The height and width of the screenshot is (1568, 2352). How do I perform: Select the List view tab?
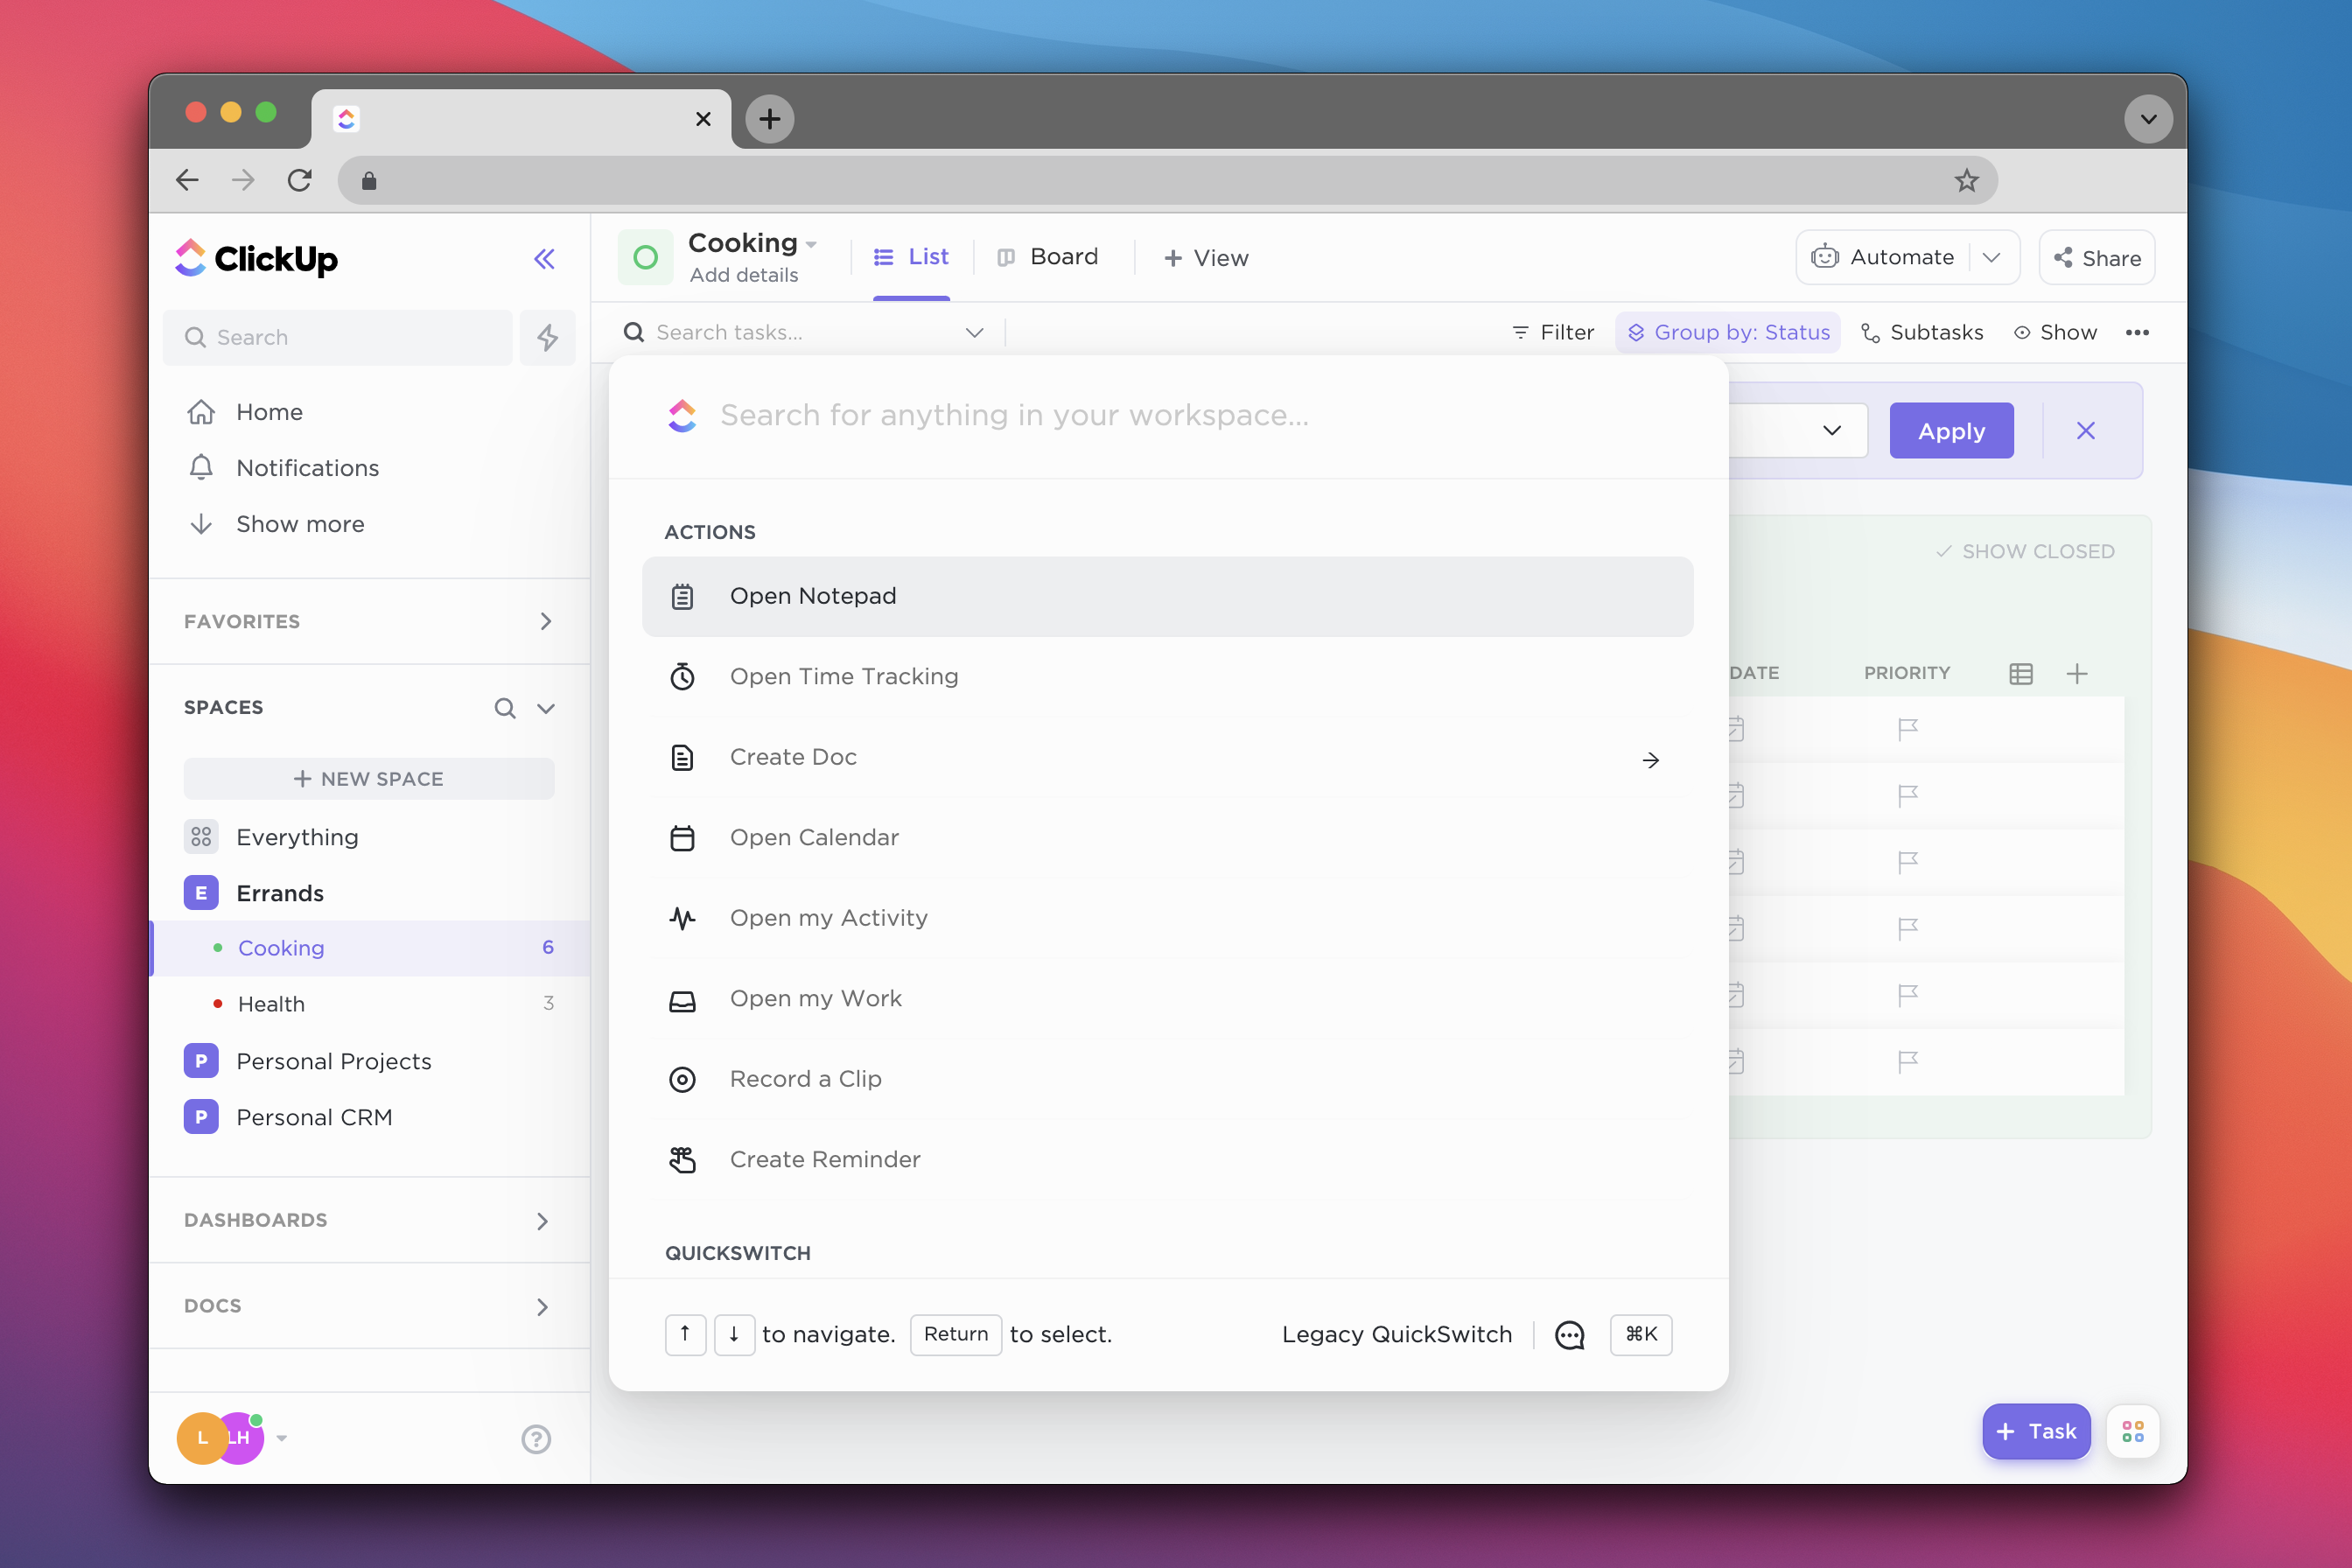[x=912, y=257]
